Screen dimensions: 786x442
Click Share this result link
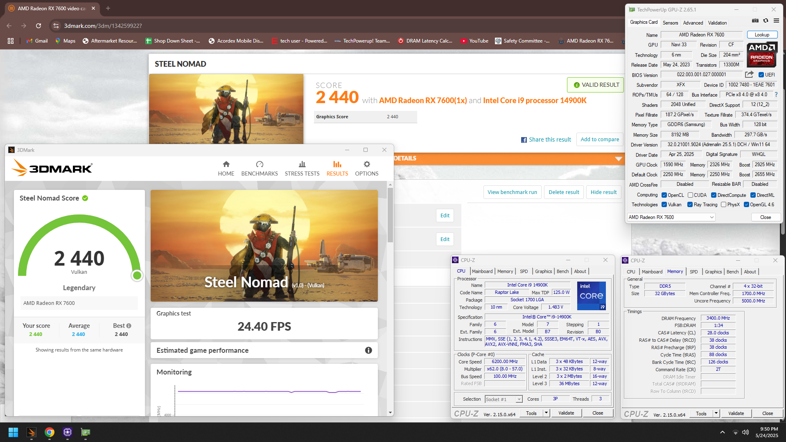click(546, 140)
